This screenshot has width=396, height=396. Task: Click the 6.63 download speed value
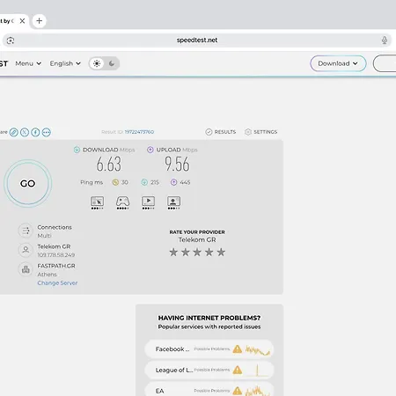(x=109, y=164)
